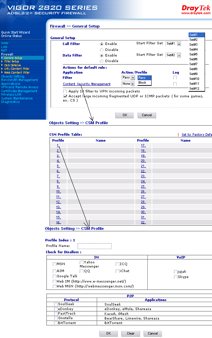
Task: Collapse the Firewall menu
Action: tap(7, 54)
